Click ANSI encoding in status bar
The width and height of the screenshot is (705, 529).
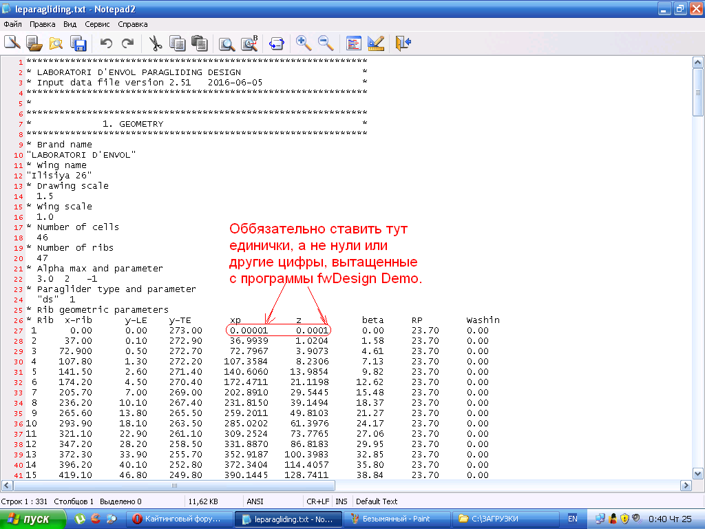(x=254, y=501)
